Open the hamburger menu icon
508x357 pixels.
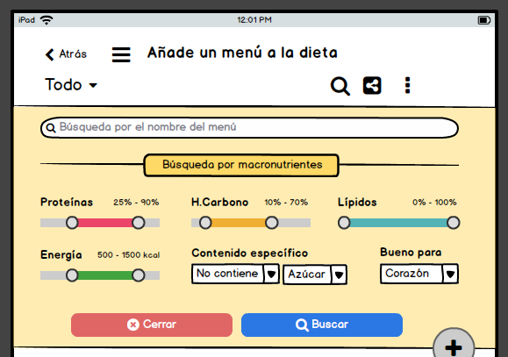pos(121,54)
